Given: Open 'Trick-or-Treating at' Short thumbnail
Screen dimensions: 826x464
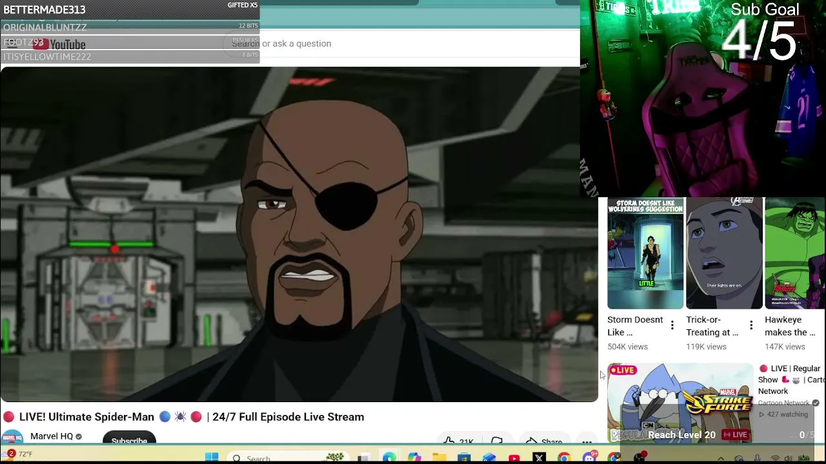Looking at the screenshot, I should [724, 253].
